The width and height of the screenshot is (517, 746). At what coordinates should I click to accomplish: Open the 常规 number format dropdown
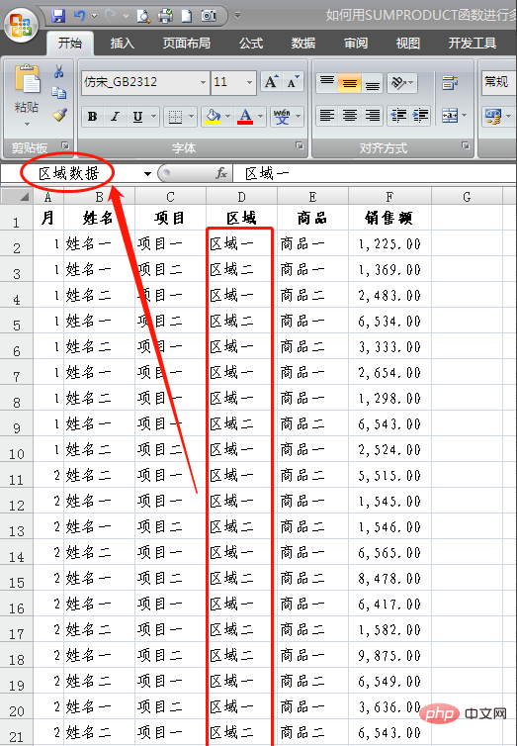[498, 82]
